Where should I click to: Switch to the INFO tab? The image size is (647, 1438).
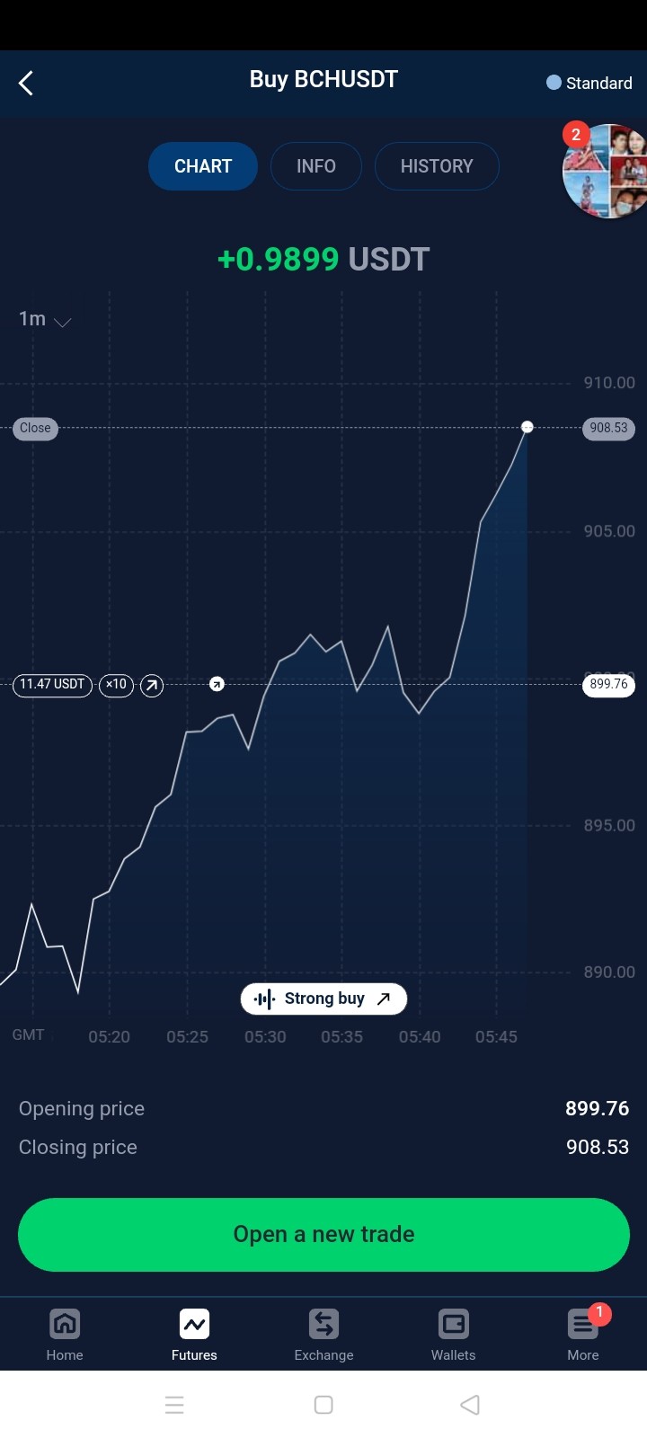pos(316,166)
